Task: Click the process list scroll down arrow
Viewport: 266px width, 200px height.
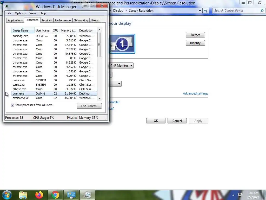Action: coord(99,98)
